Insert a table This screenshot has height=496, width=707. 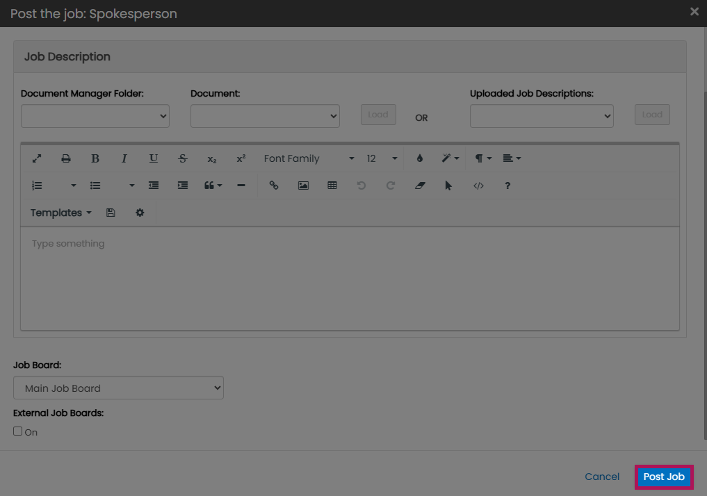332,185
